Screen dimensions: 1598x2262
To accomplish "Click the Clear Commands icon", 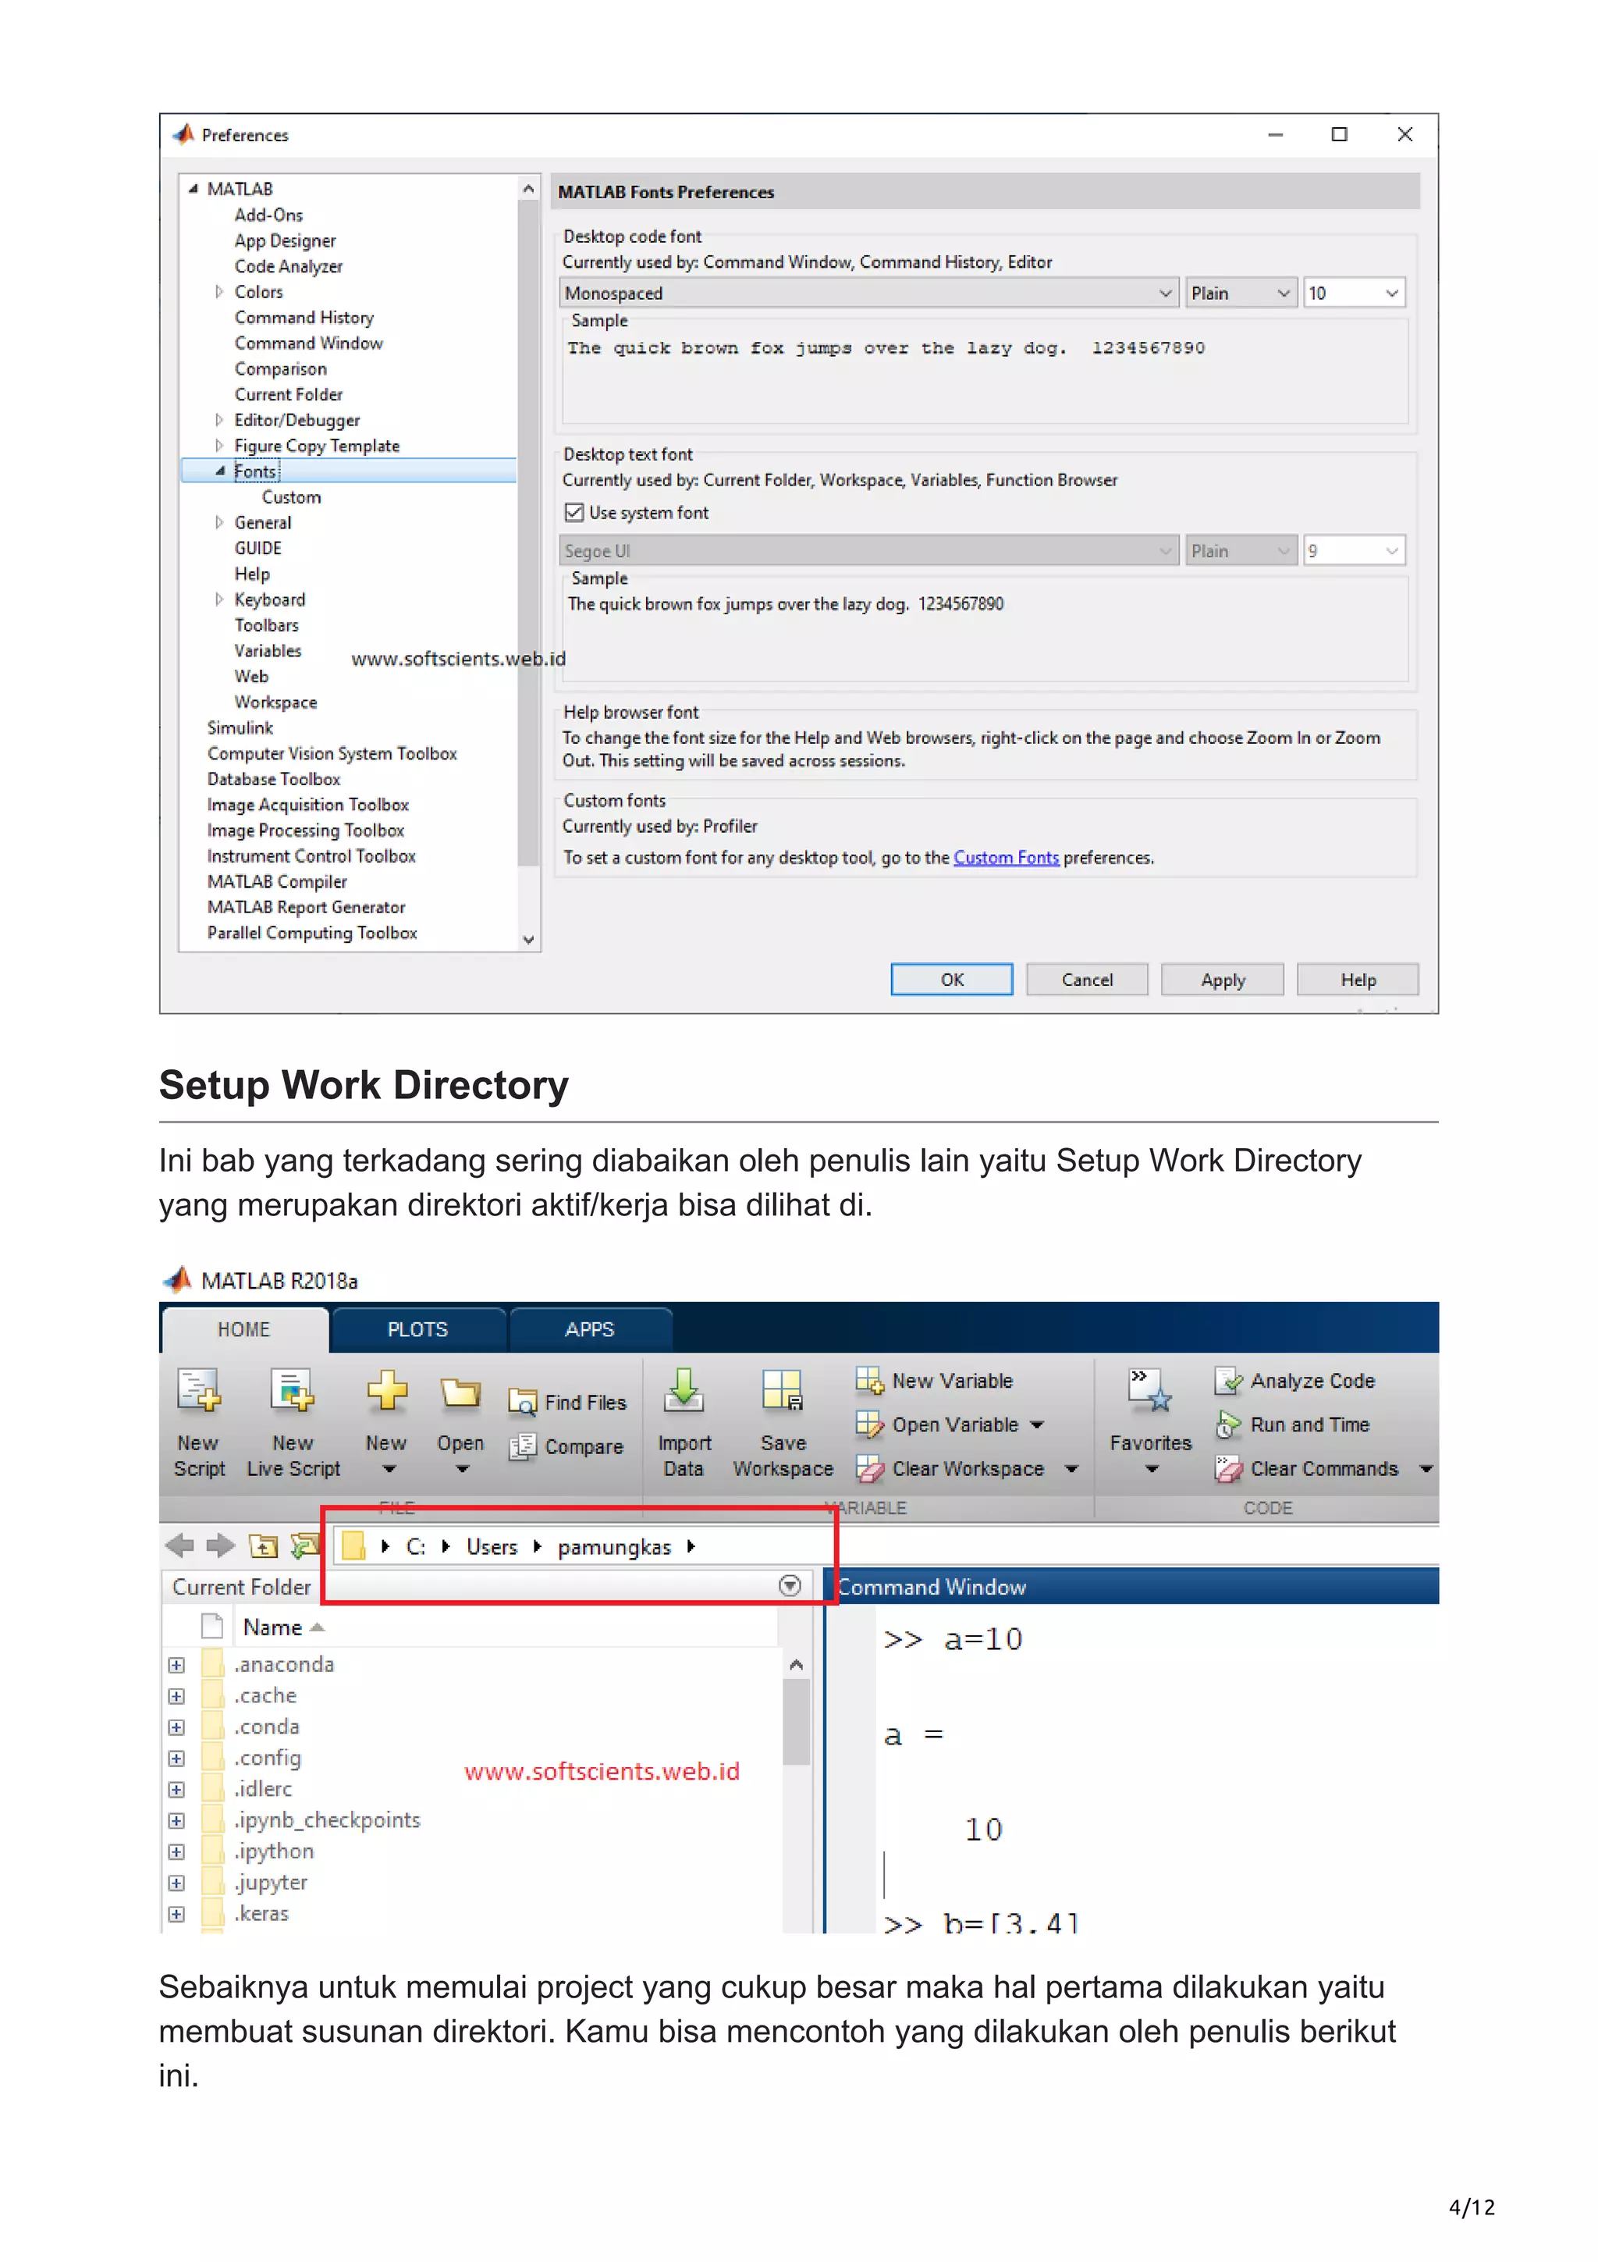I will point(1228,1469).
